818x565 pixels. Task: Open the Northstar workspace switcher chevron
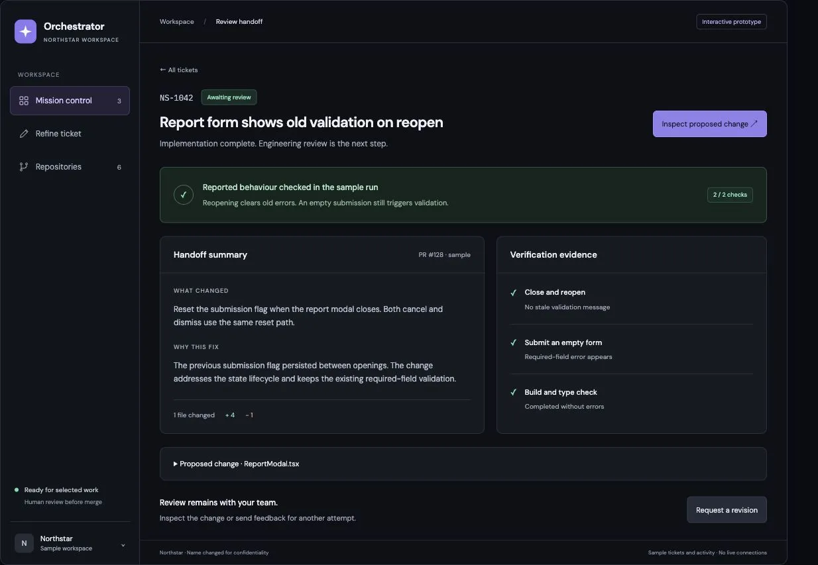(123, 546)
